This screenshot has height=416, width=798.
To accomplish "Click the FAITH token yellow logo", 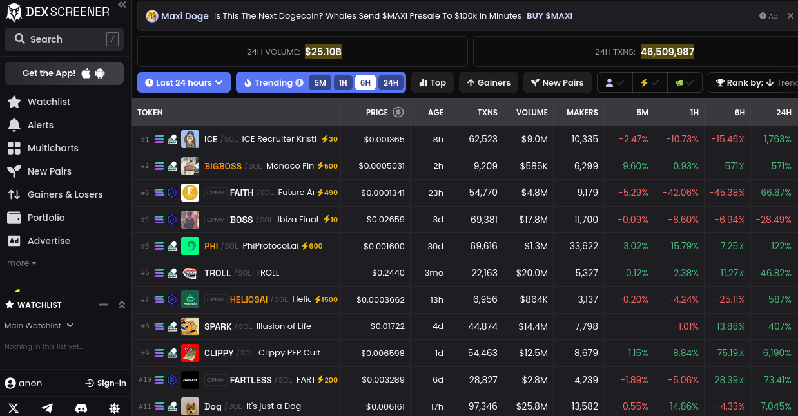I will click(190, 193).
